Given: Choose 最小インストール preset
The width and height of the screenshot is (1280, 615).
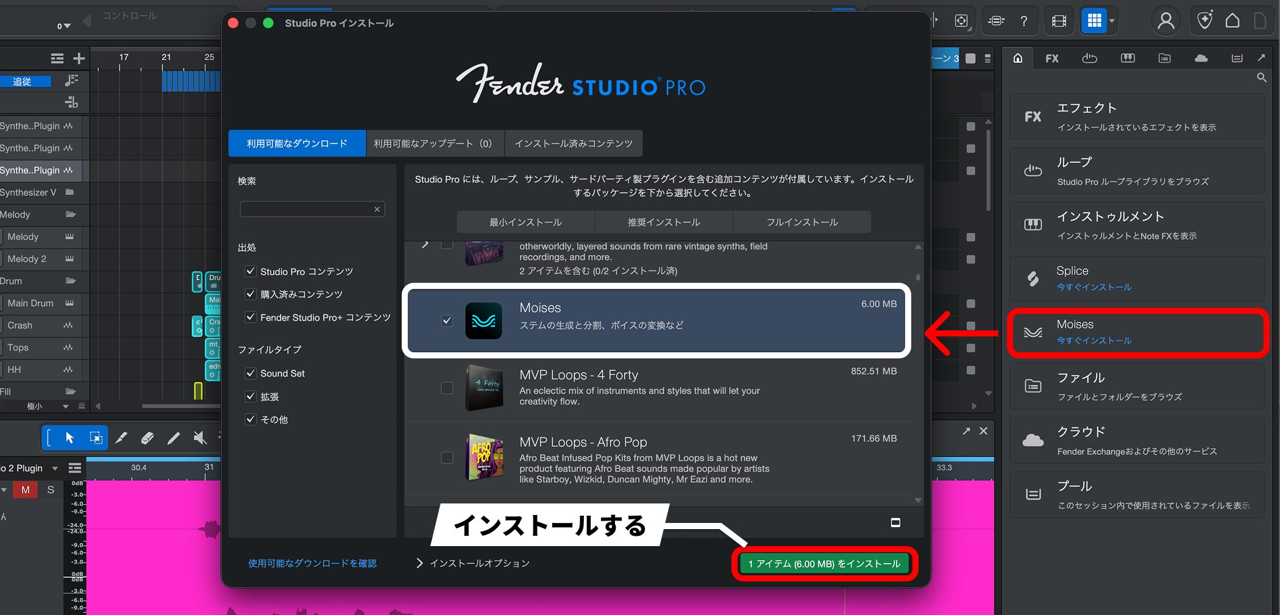Looking at the screenshot, I should (x=525, y=222).
